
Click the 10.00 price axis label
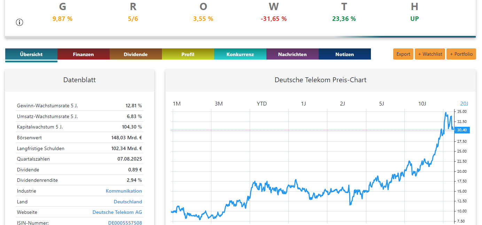tap(462, 211)
